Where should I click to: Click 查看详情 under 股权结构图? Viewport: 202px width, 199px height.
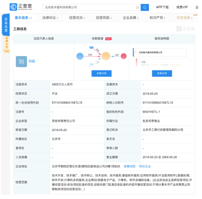[162, 73]
